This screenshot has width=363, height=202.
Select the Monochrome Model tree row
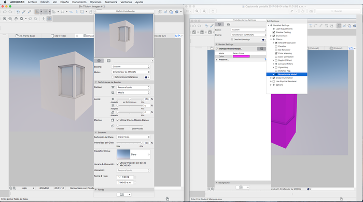pos(287,74)
